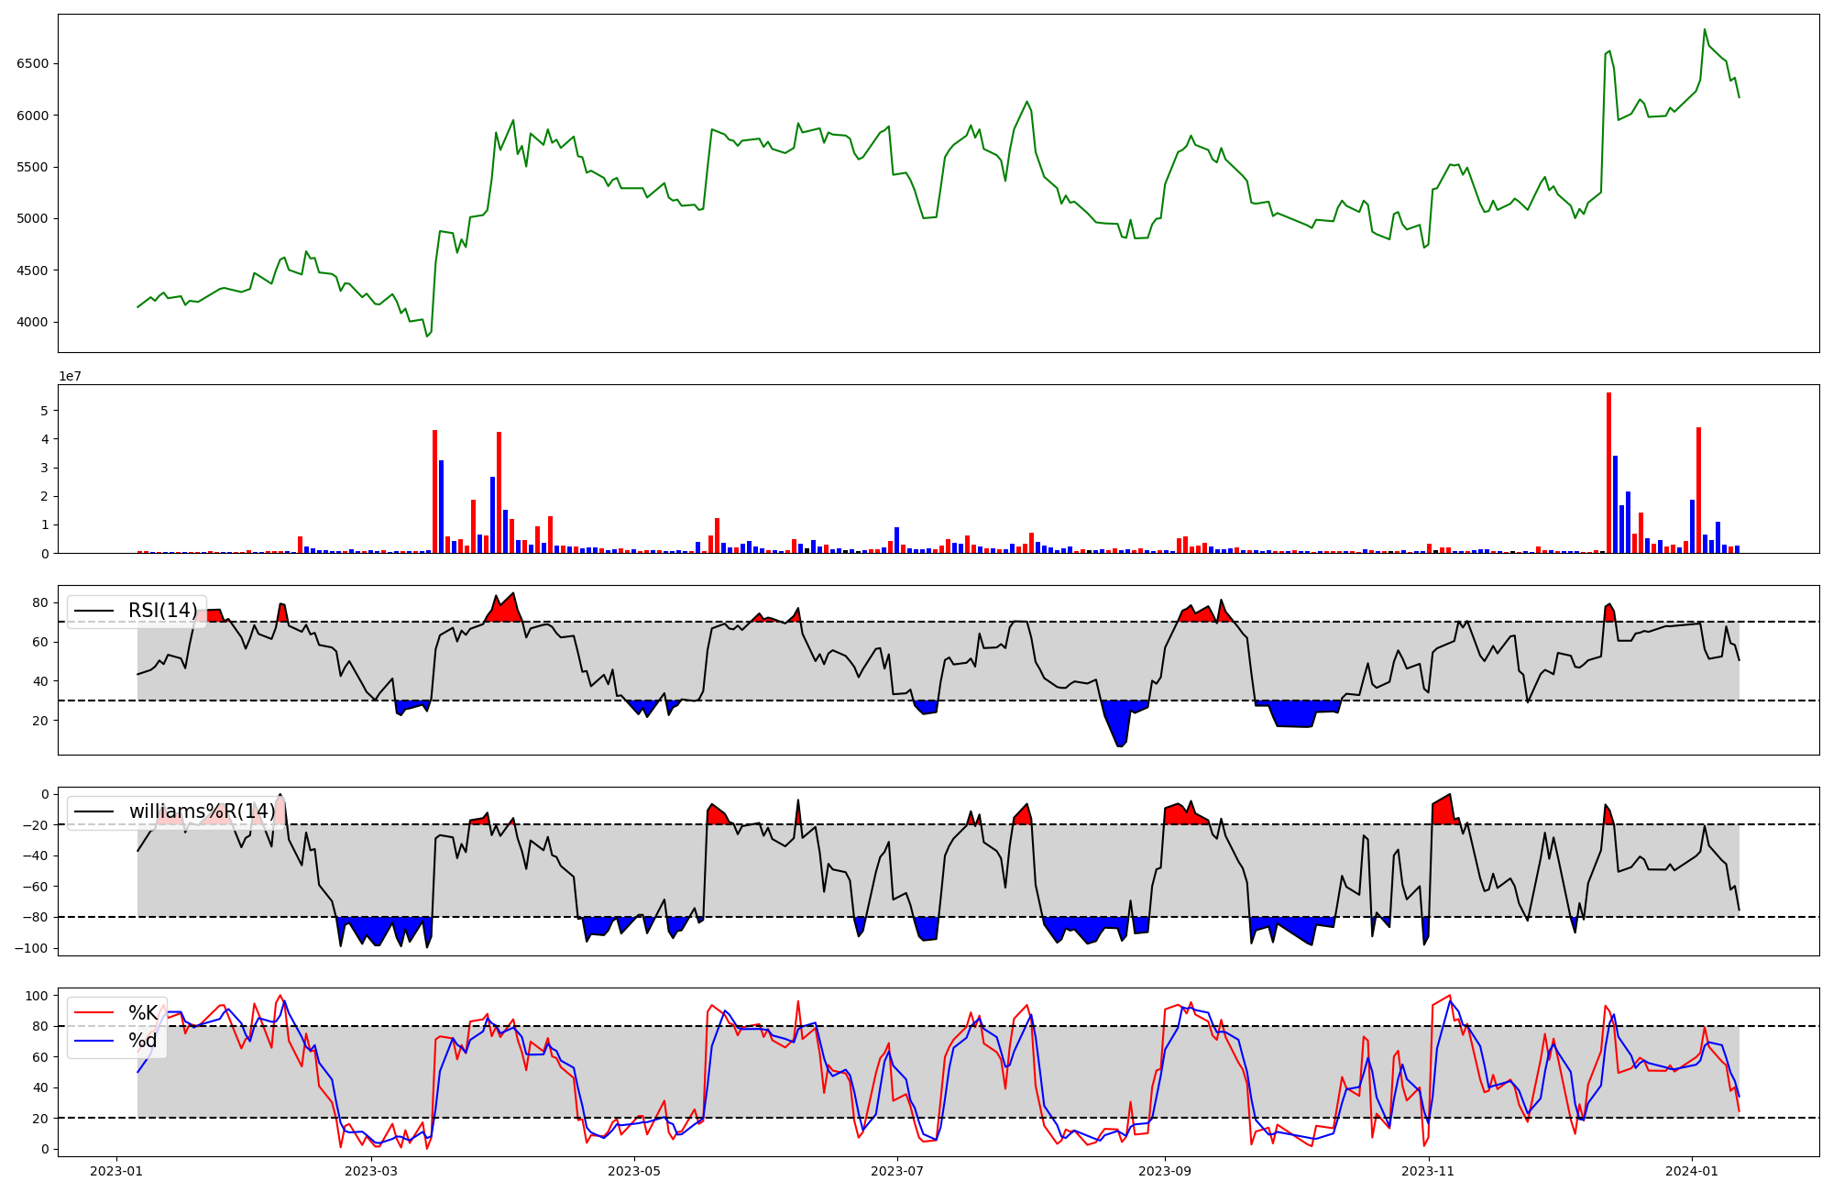Click the price line's highest peak
Viewport: 1833px width, 1192px height.
pos(1705,30)
